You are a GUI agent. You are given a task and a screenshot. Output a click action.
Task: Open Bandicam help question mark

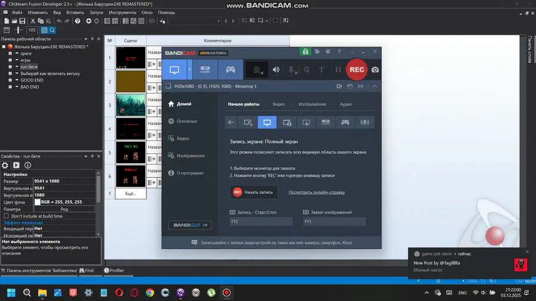(339, 52)
